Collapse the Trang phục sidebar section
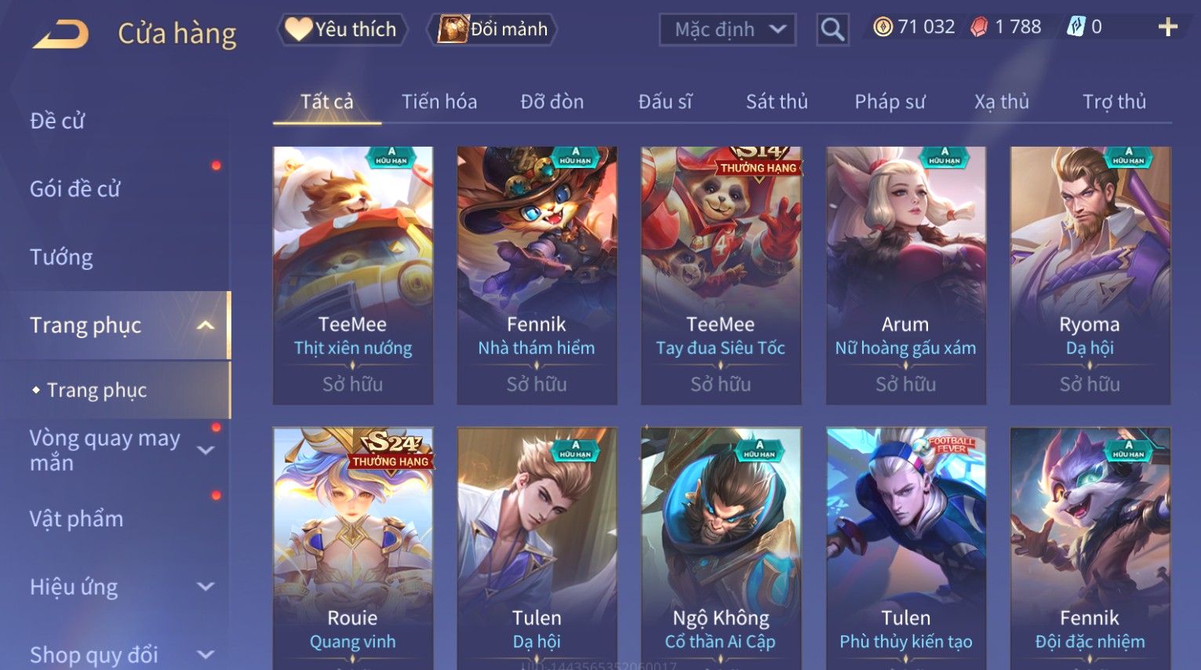This screenshot has height=670, width=1201. tap(206, 325)
